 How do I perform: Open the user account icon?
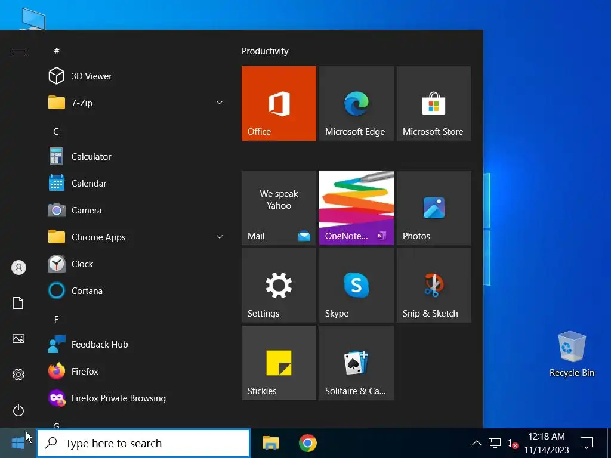(x=18, y=268)
